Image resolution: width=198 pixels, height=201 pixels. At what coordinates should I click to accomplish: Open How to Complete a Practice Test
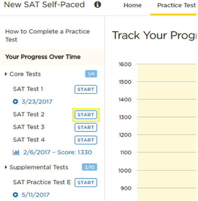pyautogui.click(x=47, y=35)
